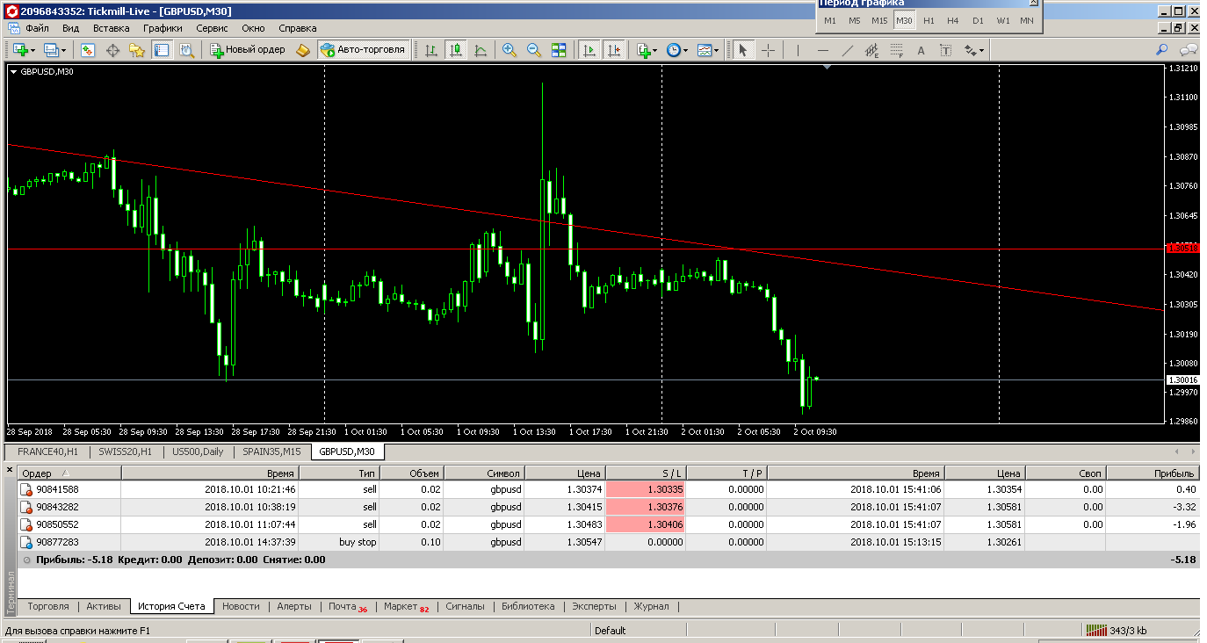Zoom out of the chart
1207x643 pixels.
pyautogui.click(x=533, y=50)
